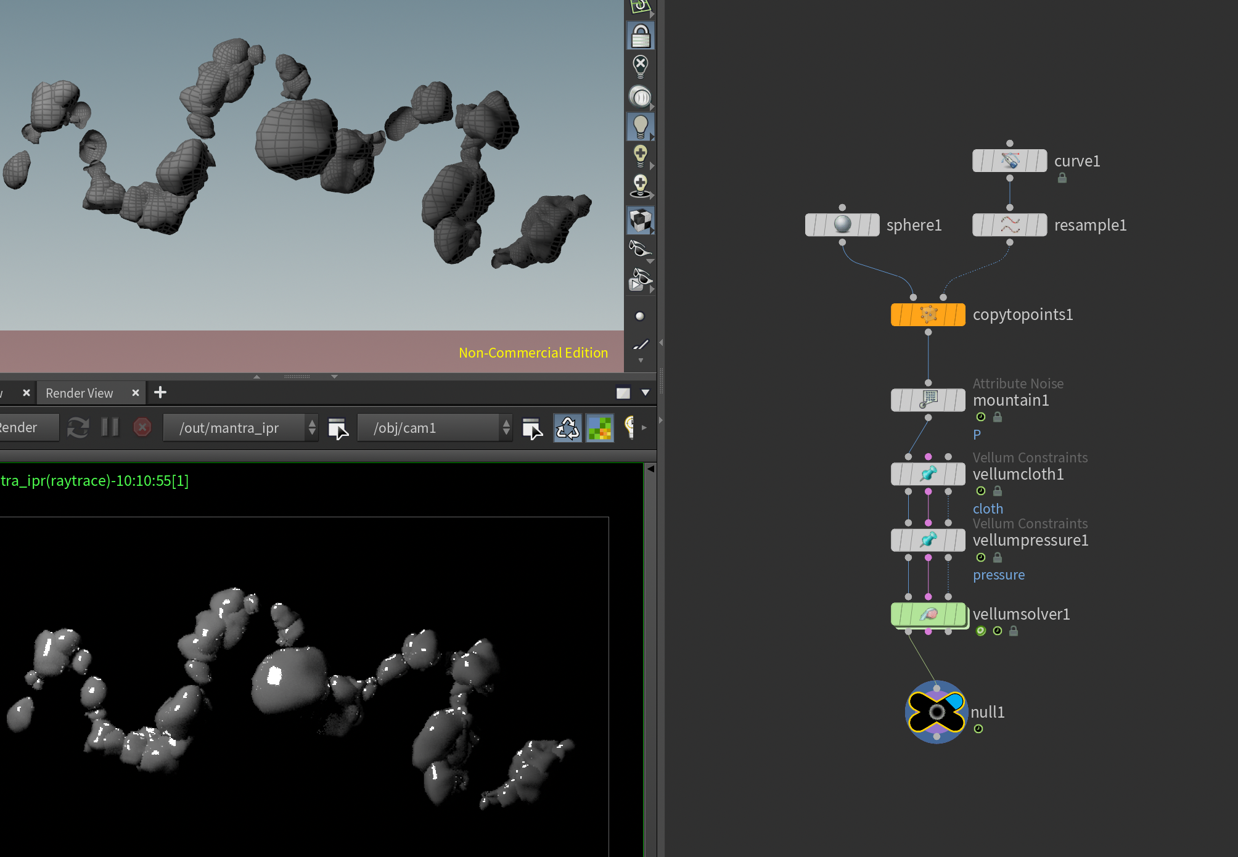Select the vellumcloth1 pin icon node
The image size is (1238, 857).
[x=928, y=474]
